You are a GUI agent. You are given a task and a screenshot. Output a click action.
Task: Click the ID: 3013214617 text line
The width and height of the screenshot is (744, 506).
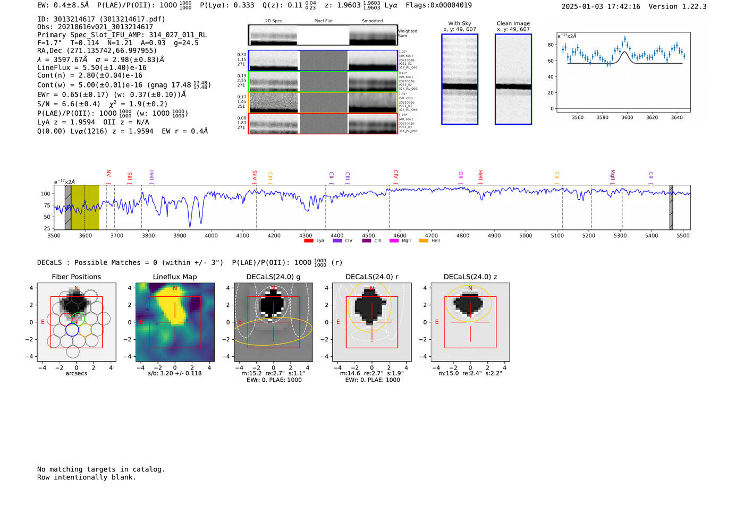pos(101,19)
